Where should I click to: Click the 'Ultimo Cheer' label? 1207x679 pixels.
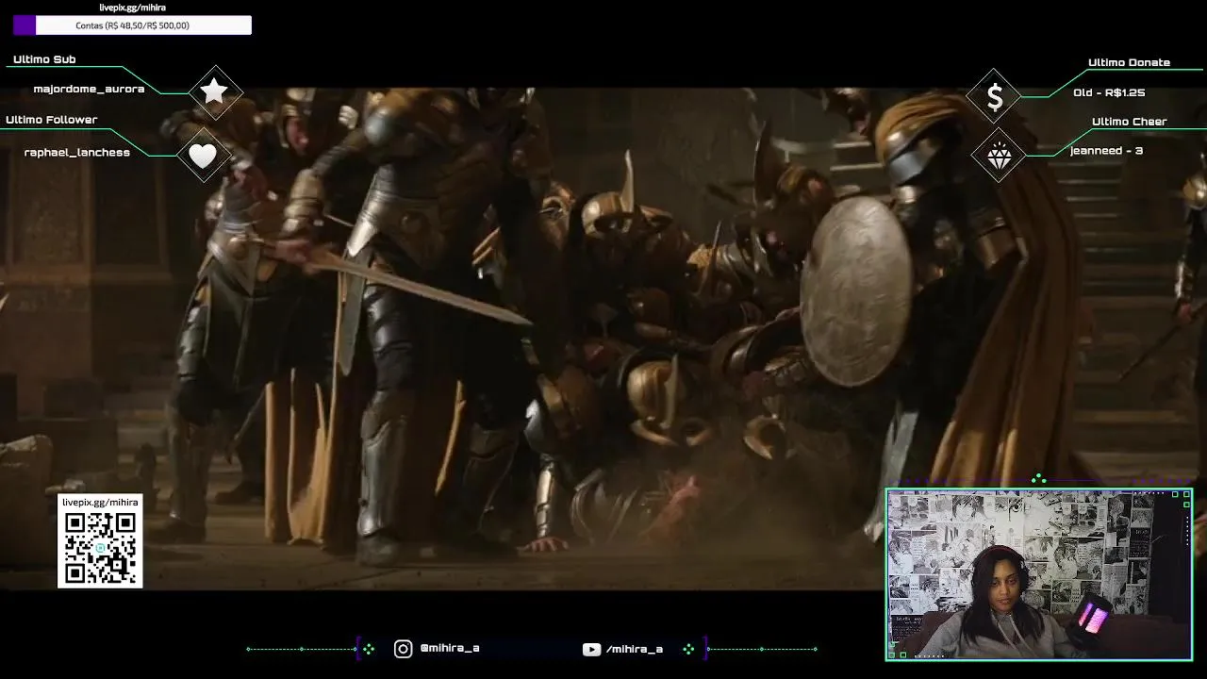click(x=1129, y=122)
